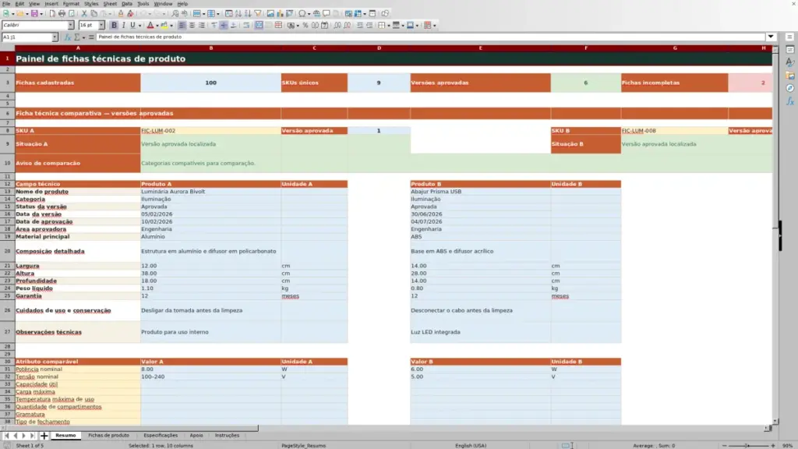Screen dimensions: 798x449
Task: Open the Font Color dropdown arrow
Action: click(x=157, y=26)
